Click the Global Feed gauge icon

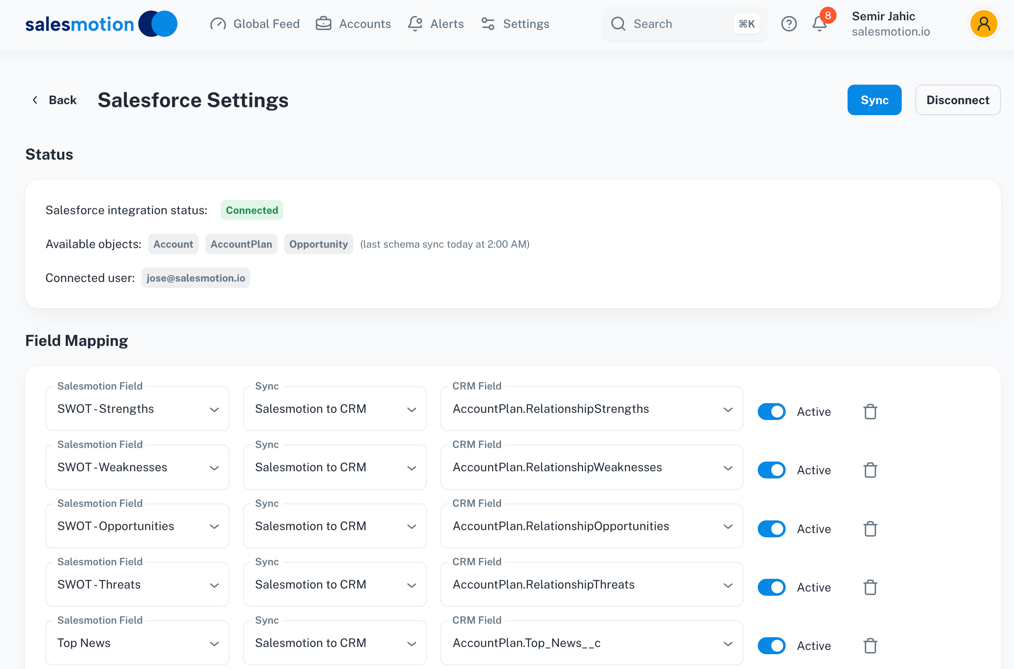tap(218, 24)
